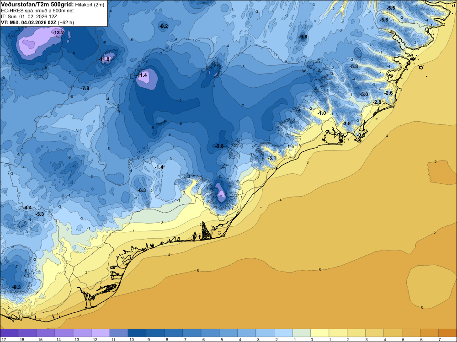Click the -11.8 temperature label
This screenshot has height=342, width=457.
tap(104, 59)
